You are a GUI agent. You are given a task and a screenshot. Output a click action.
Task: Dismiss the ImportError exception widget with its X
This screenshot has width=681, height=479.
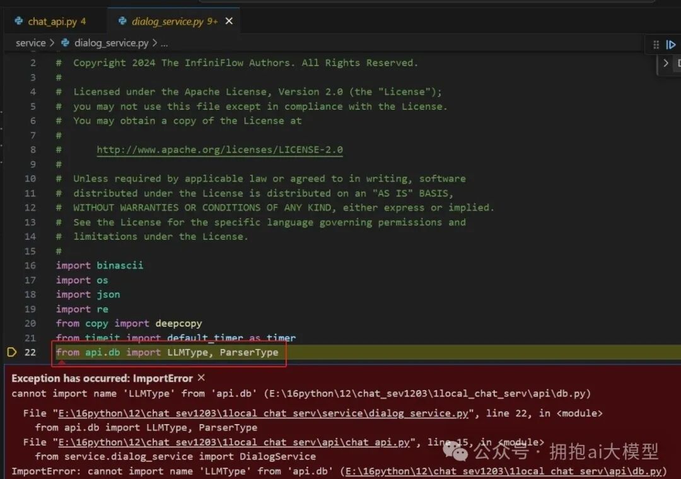tap(200, 378)
